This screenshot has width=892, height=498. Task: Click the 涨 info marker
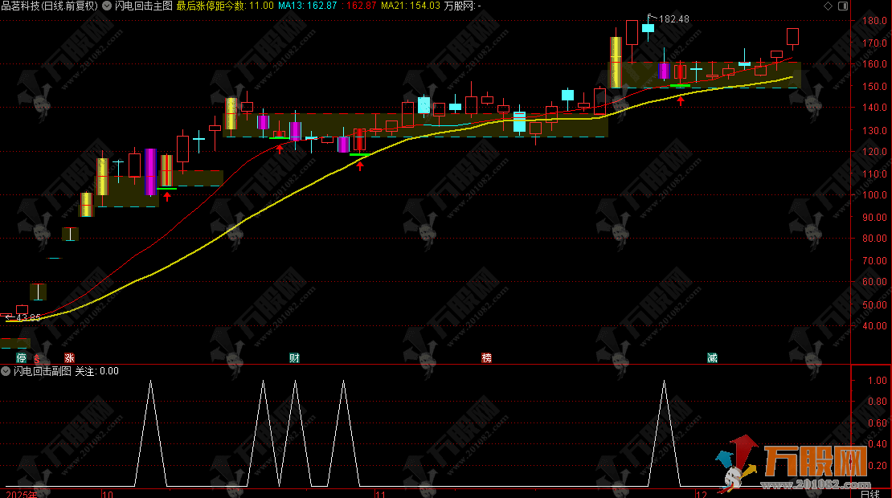coord(69,357)
